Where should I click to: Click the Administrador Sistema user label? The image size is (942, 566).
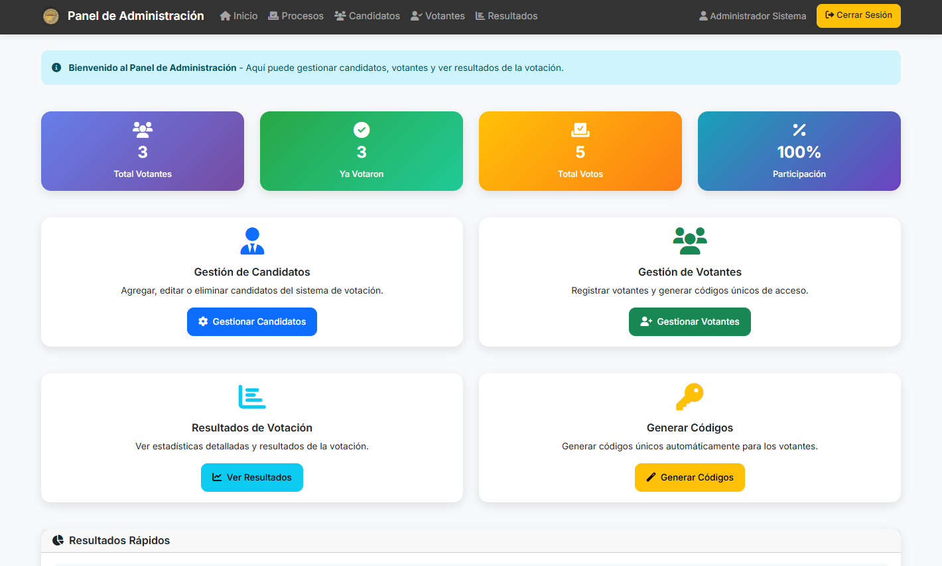click(753, 16)
